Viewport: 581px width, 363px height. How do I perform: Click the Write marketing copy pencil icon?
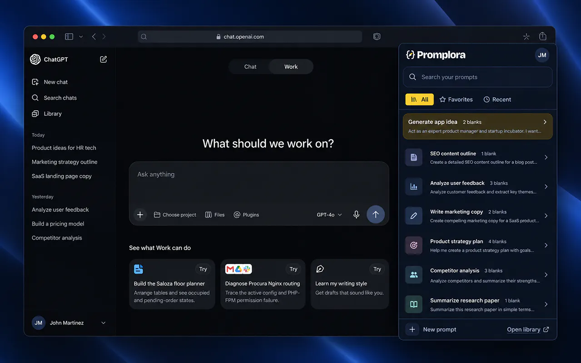point(414,216)
